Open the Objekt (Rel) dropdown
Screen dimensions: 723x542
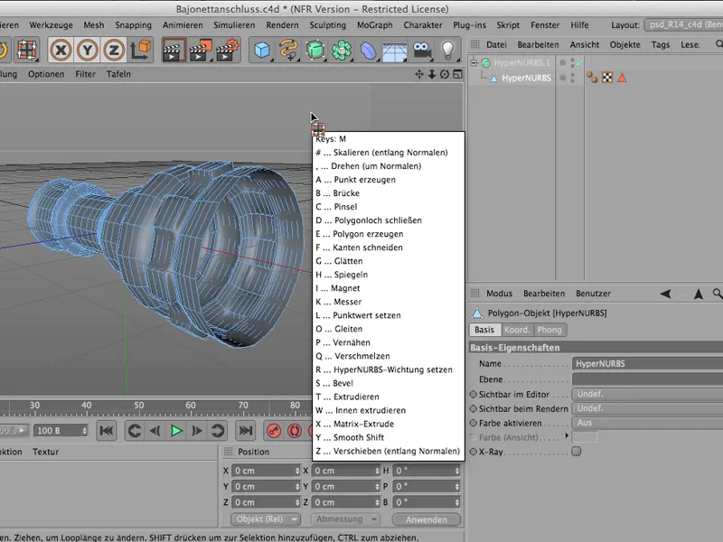[266, 519]
